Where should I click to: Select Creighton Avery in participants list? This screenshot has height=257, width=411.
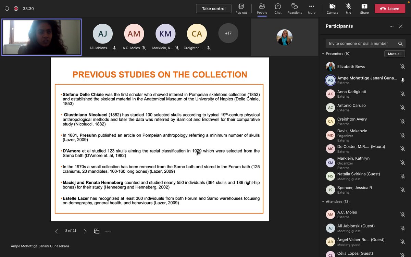(x=365, y=121)
